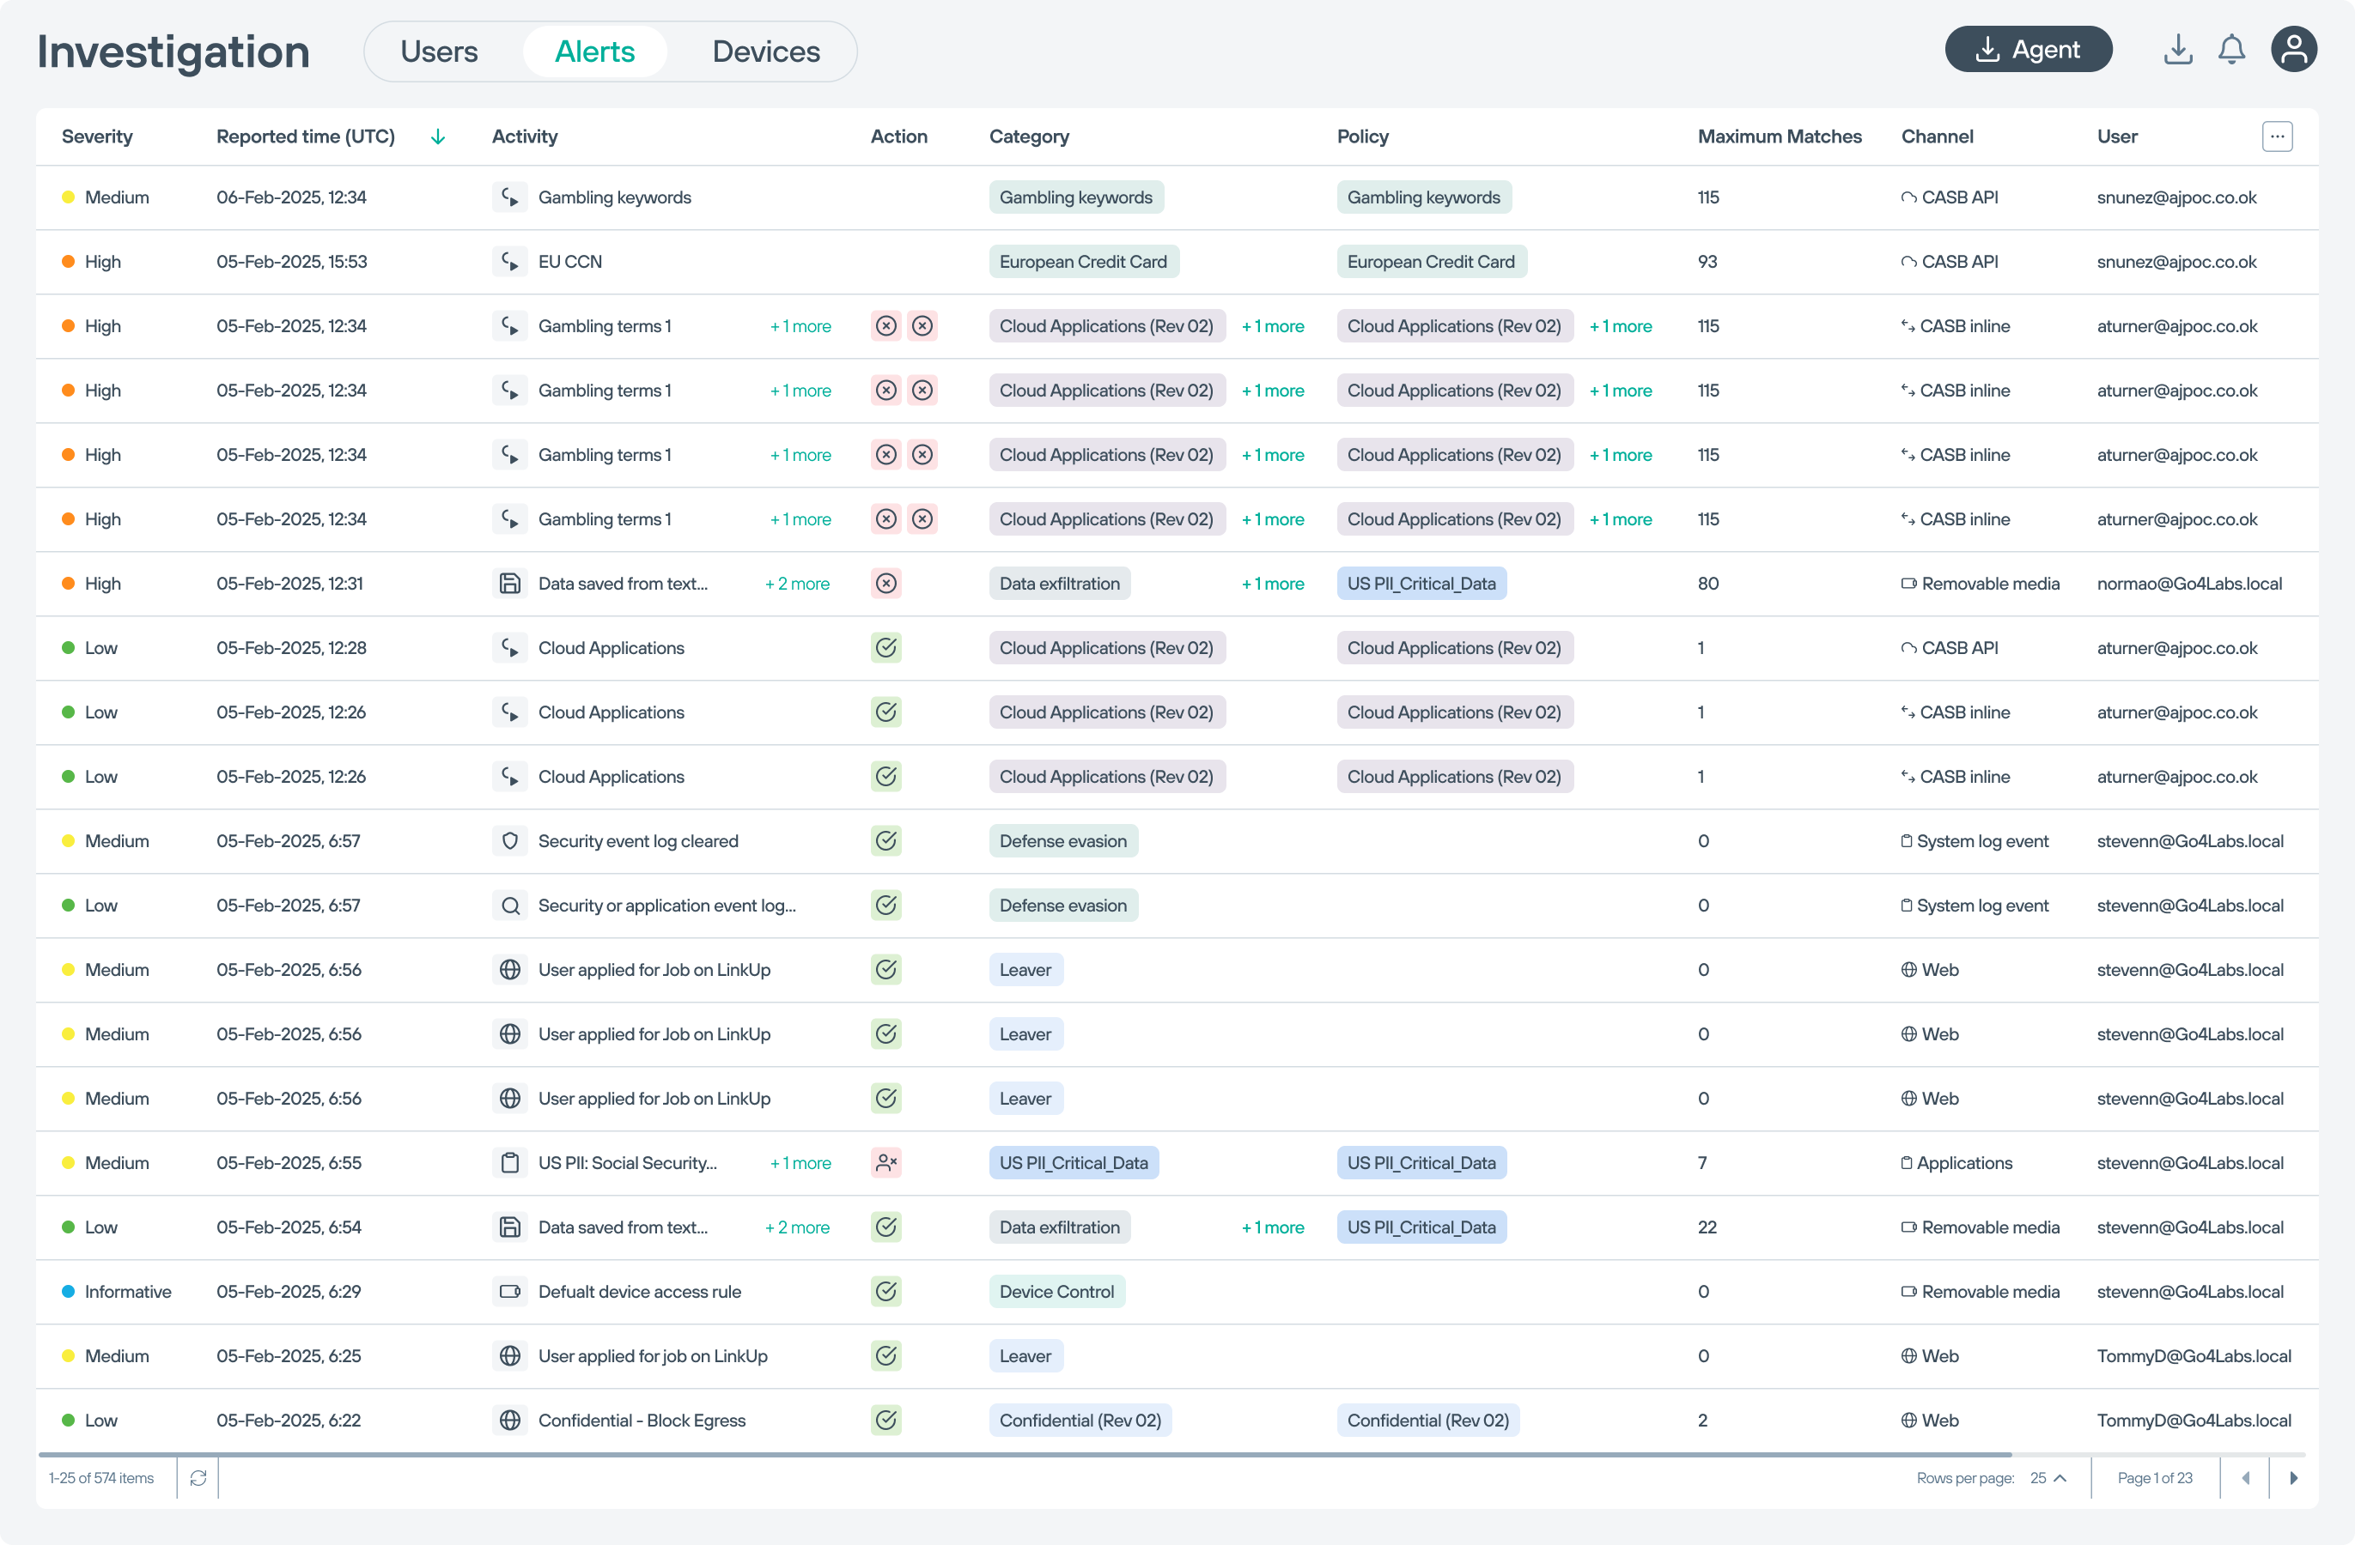This screenshot has height=1545, width=2355.
Task: Expand the Rows per page dropdown
Action: pos(2048,1478)
